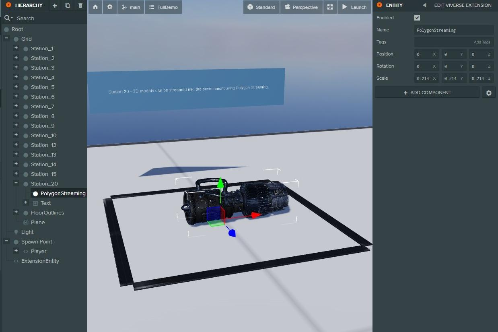Open the FullDemo scene menu
The width and height of the screenshot is (498, 332).
(163, 7)
